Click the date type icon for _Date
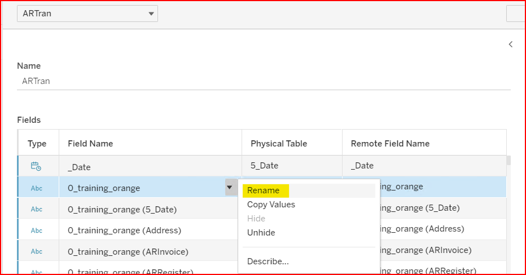526x275 pixels. click(x=37, y=166)
